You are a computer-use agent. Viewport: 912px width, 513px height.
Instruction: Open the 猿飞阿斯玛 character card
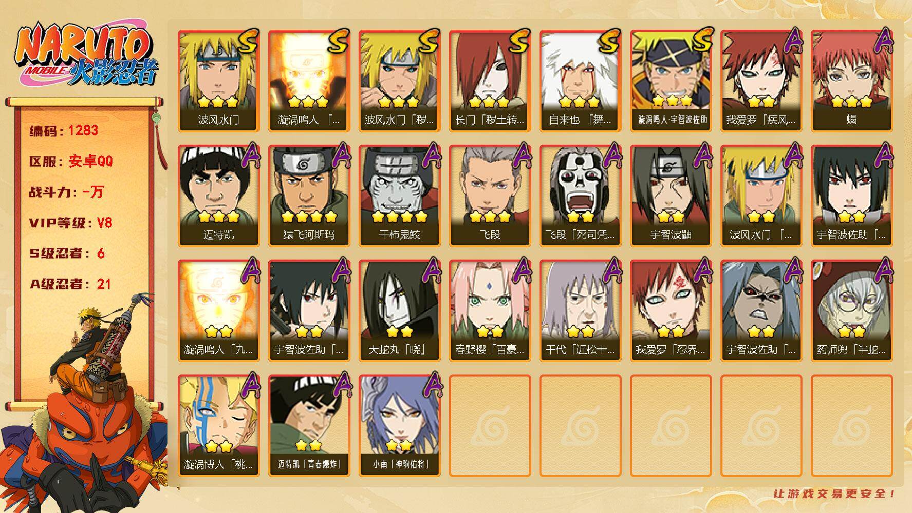309,196
